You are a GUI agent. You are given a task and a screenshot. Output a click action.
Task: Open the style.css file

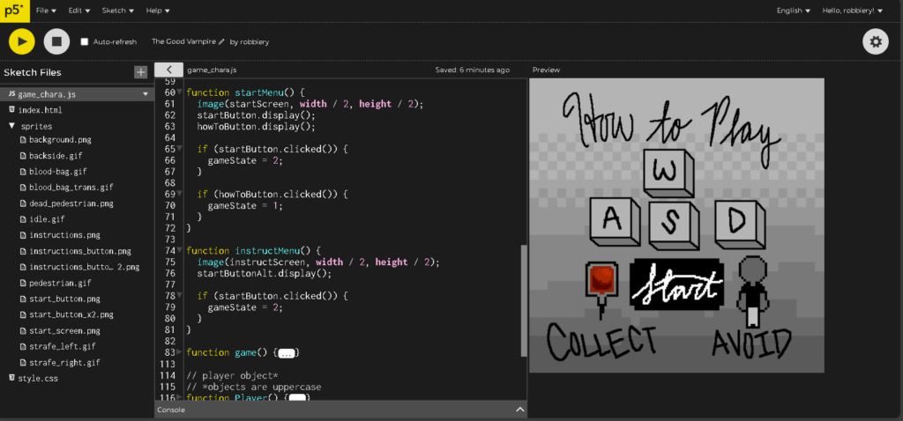coord(37,379)
